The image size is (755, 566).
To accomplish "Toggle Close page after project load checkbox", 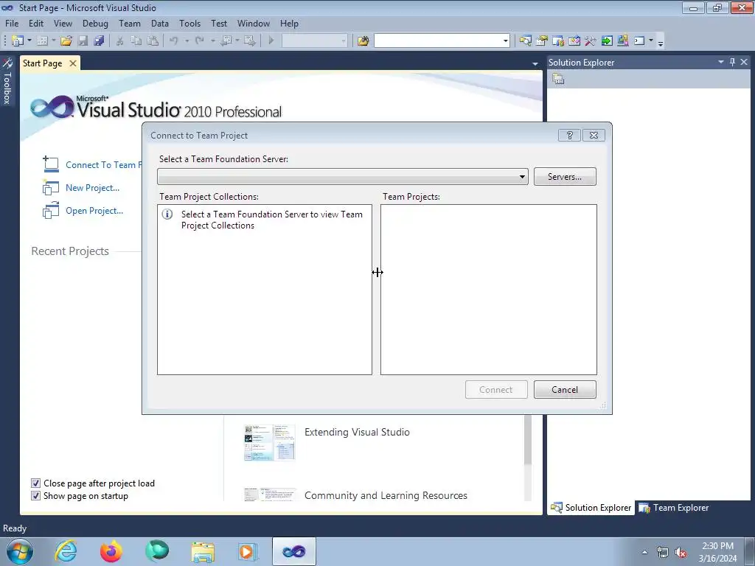I will point(35,483).
